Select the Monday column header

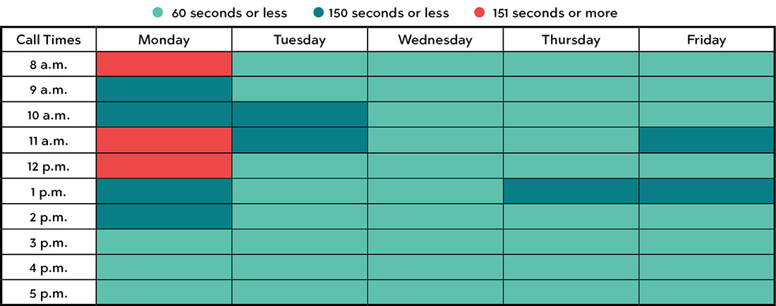click(164, 39)
